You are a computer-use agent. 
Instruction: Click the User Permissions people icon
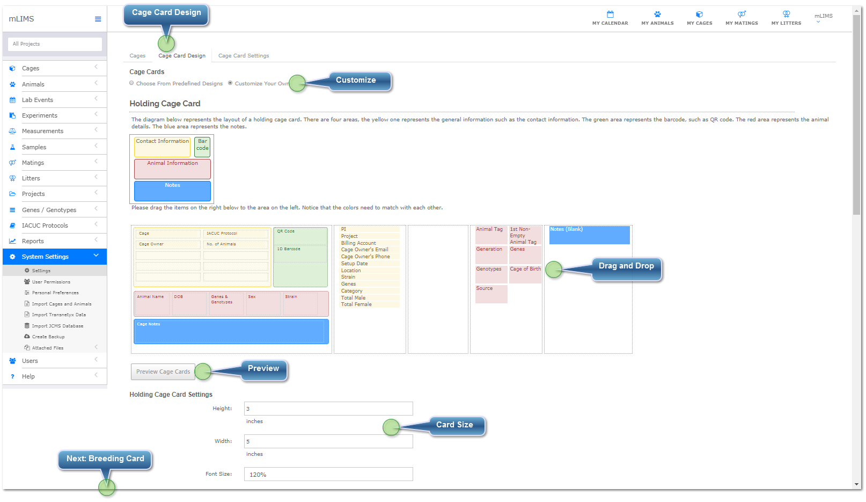pyautogui.click(x=27, y=281)
